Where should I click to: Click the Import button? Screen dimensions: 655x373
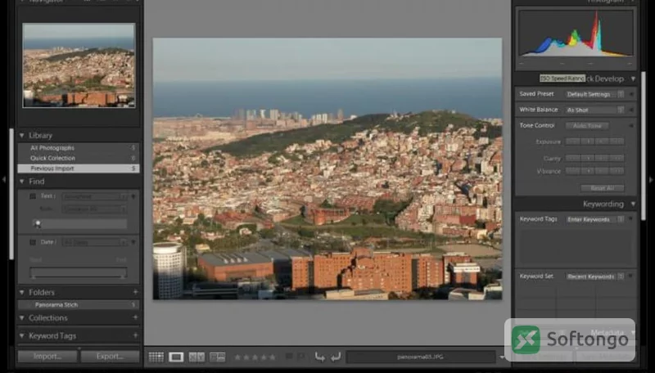[47, 357]
